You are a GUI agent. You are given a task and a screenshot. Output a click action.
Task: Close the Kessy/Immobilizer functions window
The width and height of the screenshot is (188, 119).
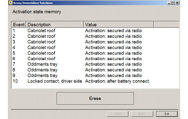[177, 3]
